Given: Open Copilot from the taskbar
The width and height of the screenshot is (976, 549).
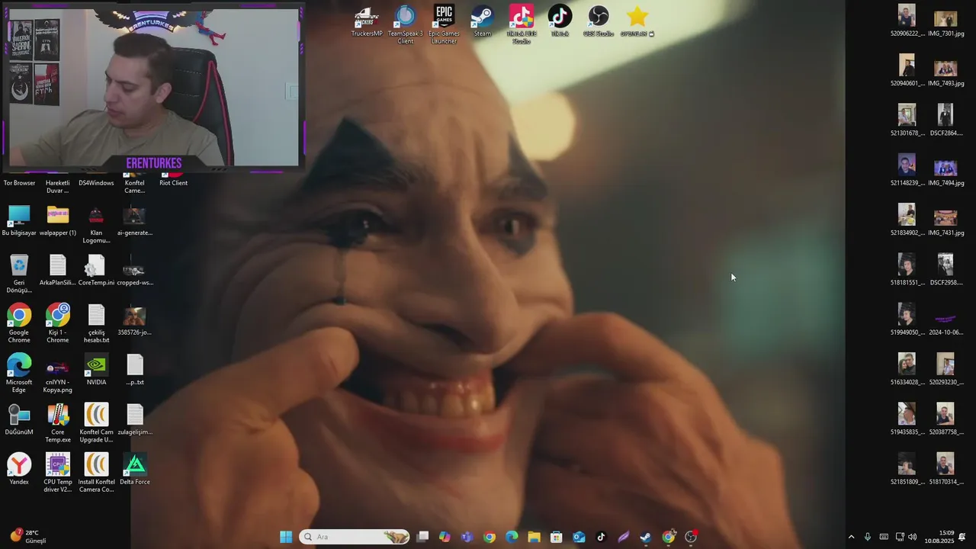Looking at the screenshot, I should [x=445, y=537].
